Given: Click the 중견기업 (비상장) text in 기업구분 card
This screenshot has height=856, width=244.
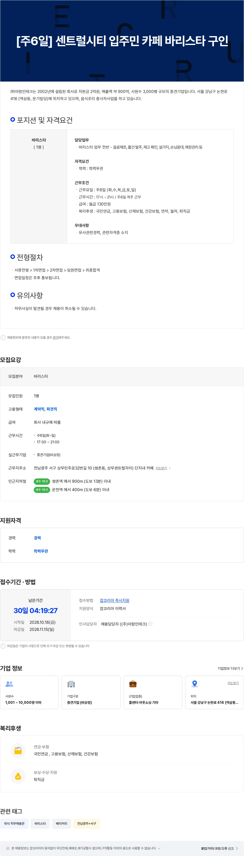Looking at the screenshot, I should pyautogui.click(x=80, y=703).
